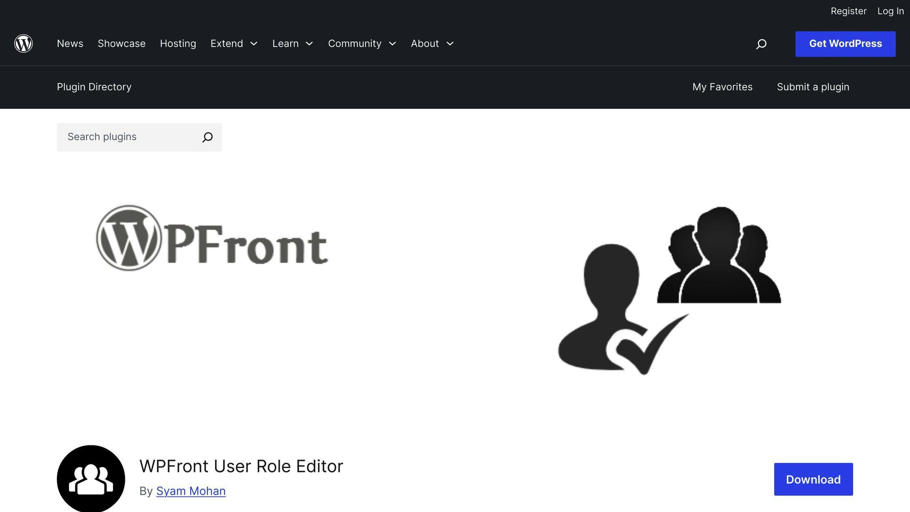
Task: Open the Hosting menu item
Action: [x=178, y=44]
